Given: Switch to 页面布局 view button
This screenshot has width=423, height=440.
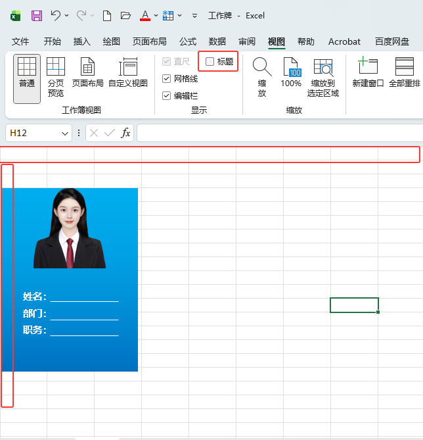Looking at the screenshot, I should click(88, 72).
